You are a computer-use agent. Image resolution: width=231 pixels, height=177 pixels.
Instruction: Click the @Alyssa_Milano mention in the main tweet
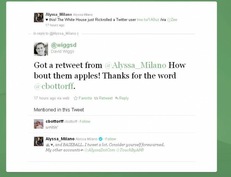(135, 66)
